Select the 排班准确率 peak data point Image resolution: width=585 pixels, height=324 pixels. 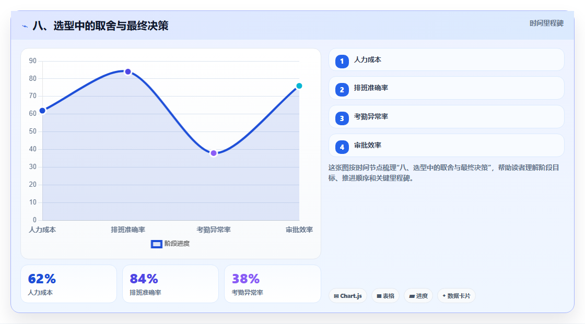(128, 71)
